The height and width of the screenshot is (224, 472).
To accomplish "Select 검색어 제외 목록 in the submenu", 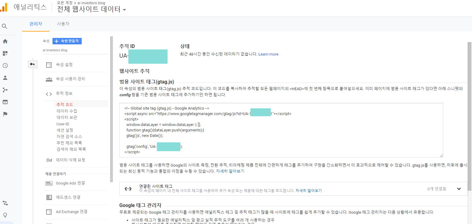I will 71,149.
